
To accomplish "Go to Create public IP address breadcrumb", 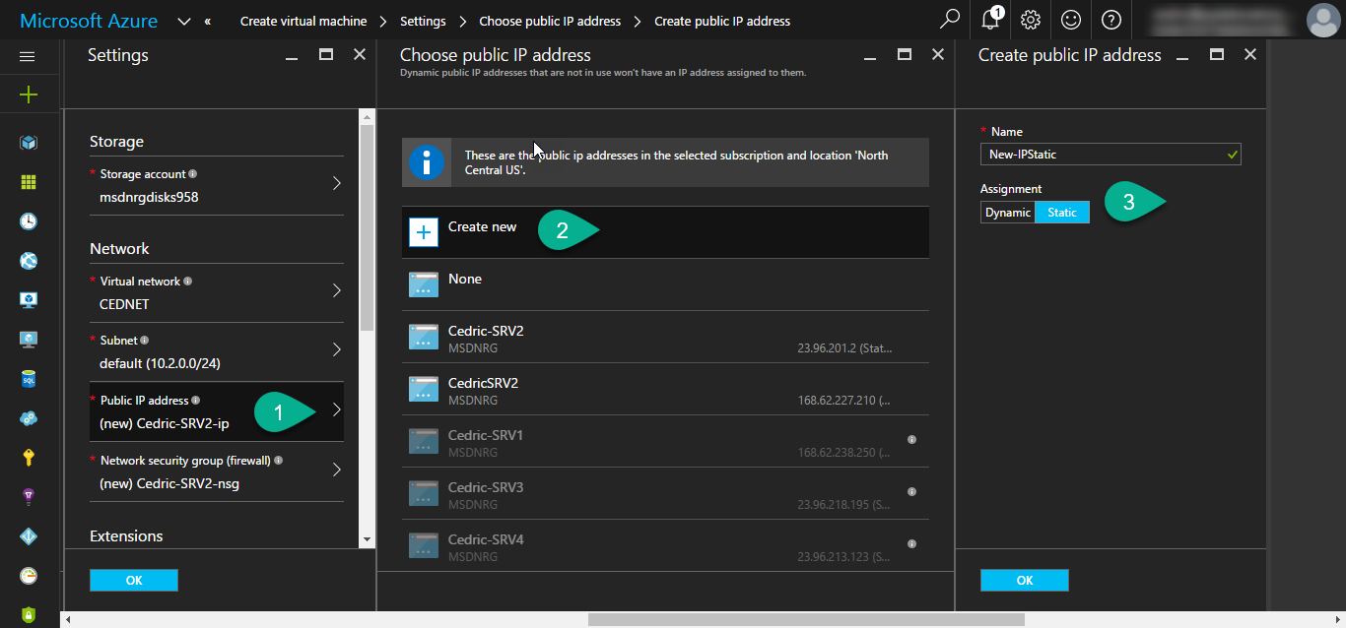I will click(x=722, y=21).
